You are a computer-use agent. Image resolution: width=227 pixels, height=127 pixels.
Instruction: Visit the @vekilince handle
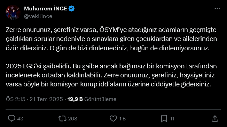[x=38, y=16]
